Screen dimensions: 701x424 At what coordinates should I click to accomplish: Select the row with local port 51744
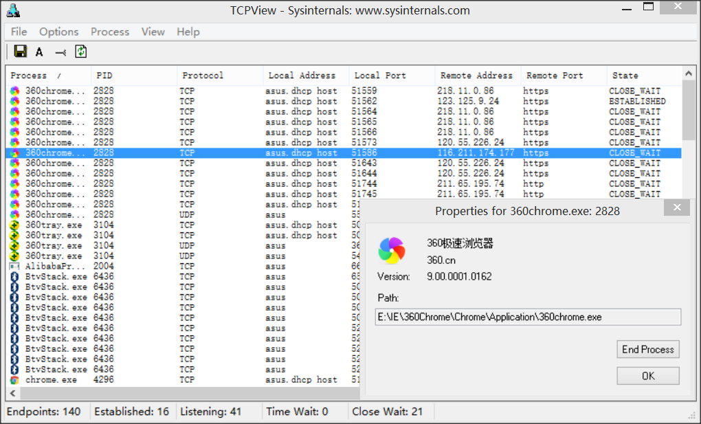pos(344,183)
